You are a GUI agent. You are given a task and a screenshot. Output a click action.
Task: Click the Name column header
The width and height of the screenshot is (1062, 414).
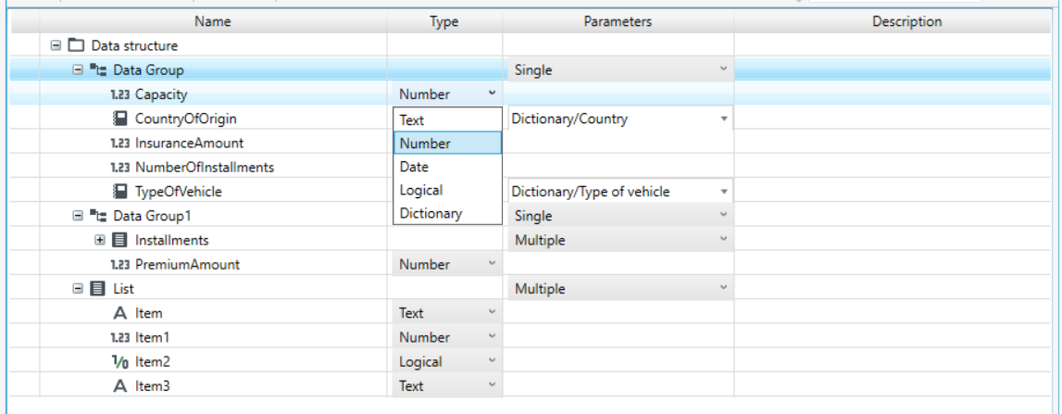213,21
